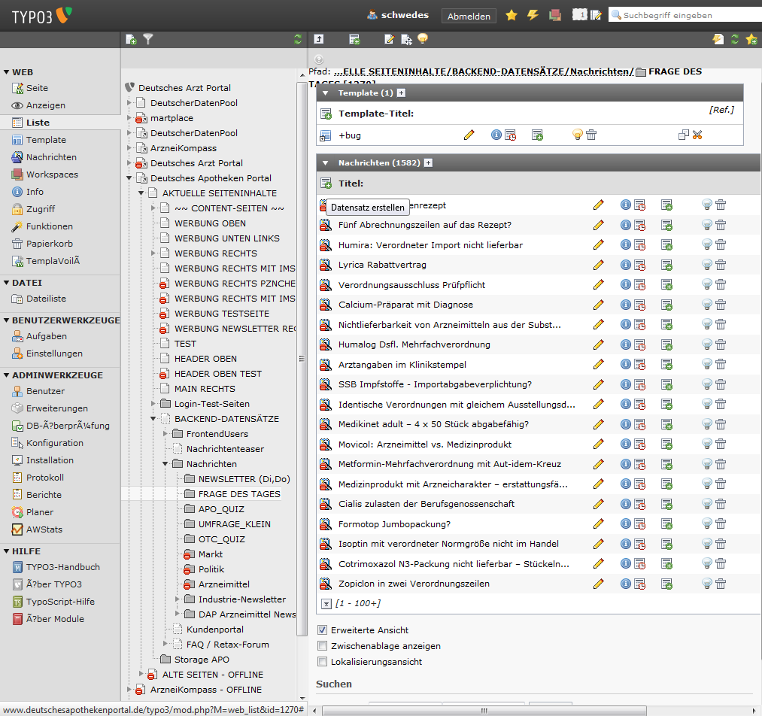Open record Movicol: Arzneimittel vs. Medizinprodukt

424,444
